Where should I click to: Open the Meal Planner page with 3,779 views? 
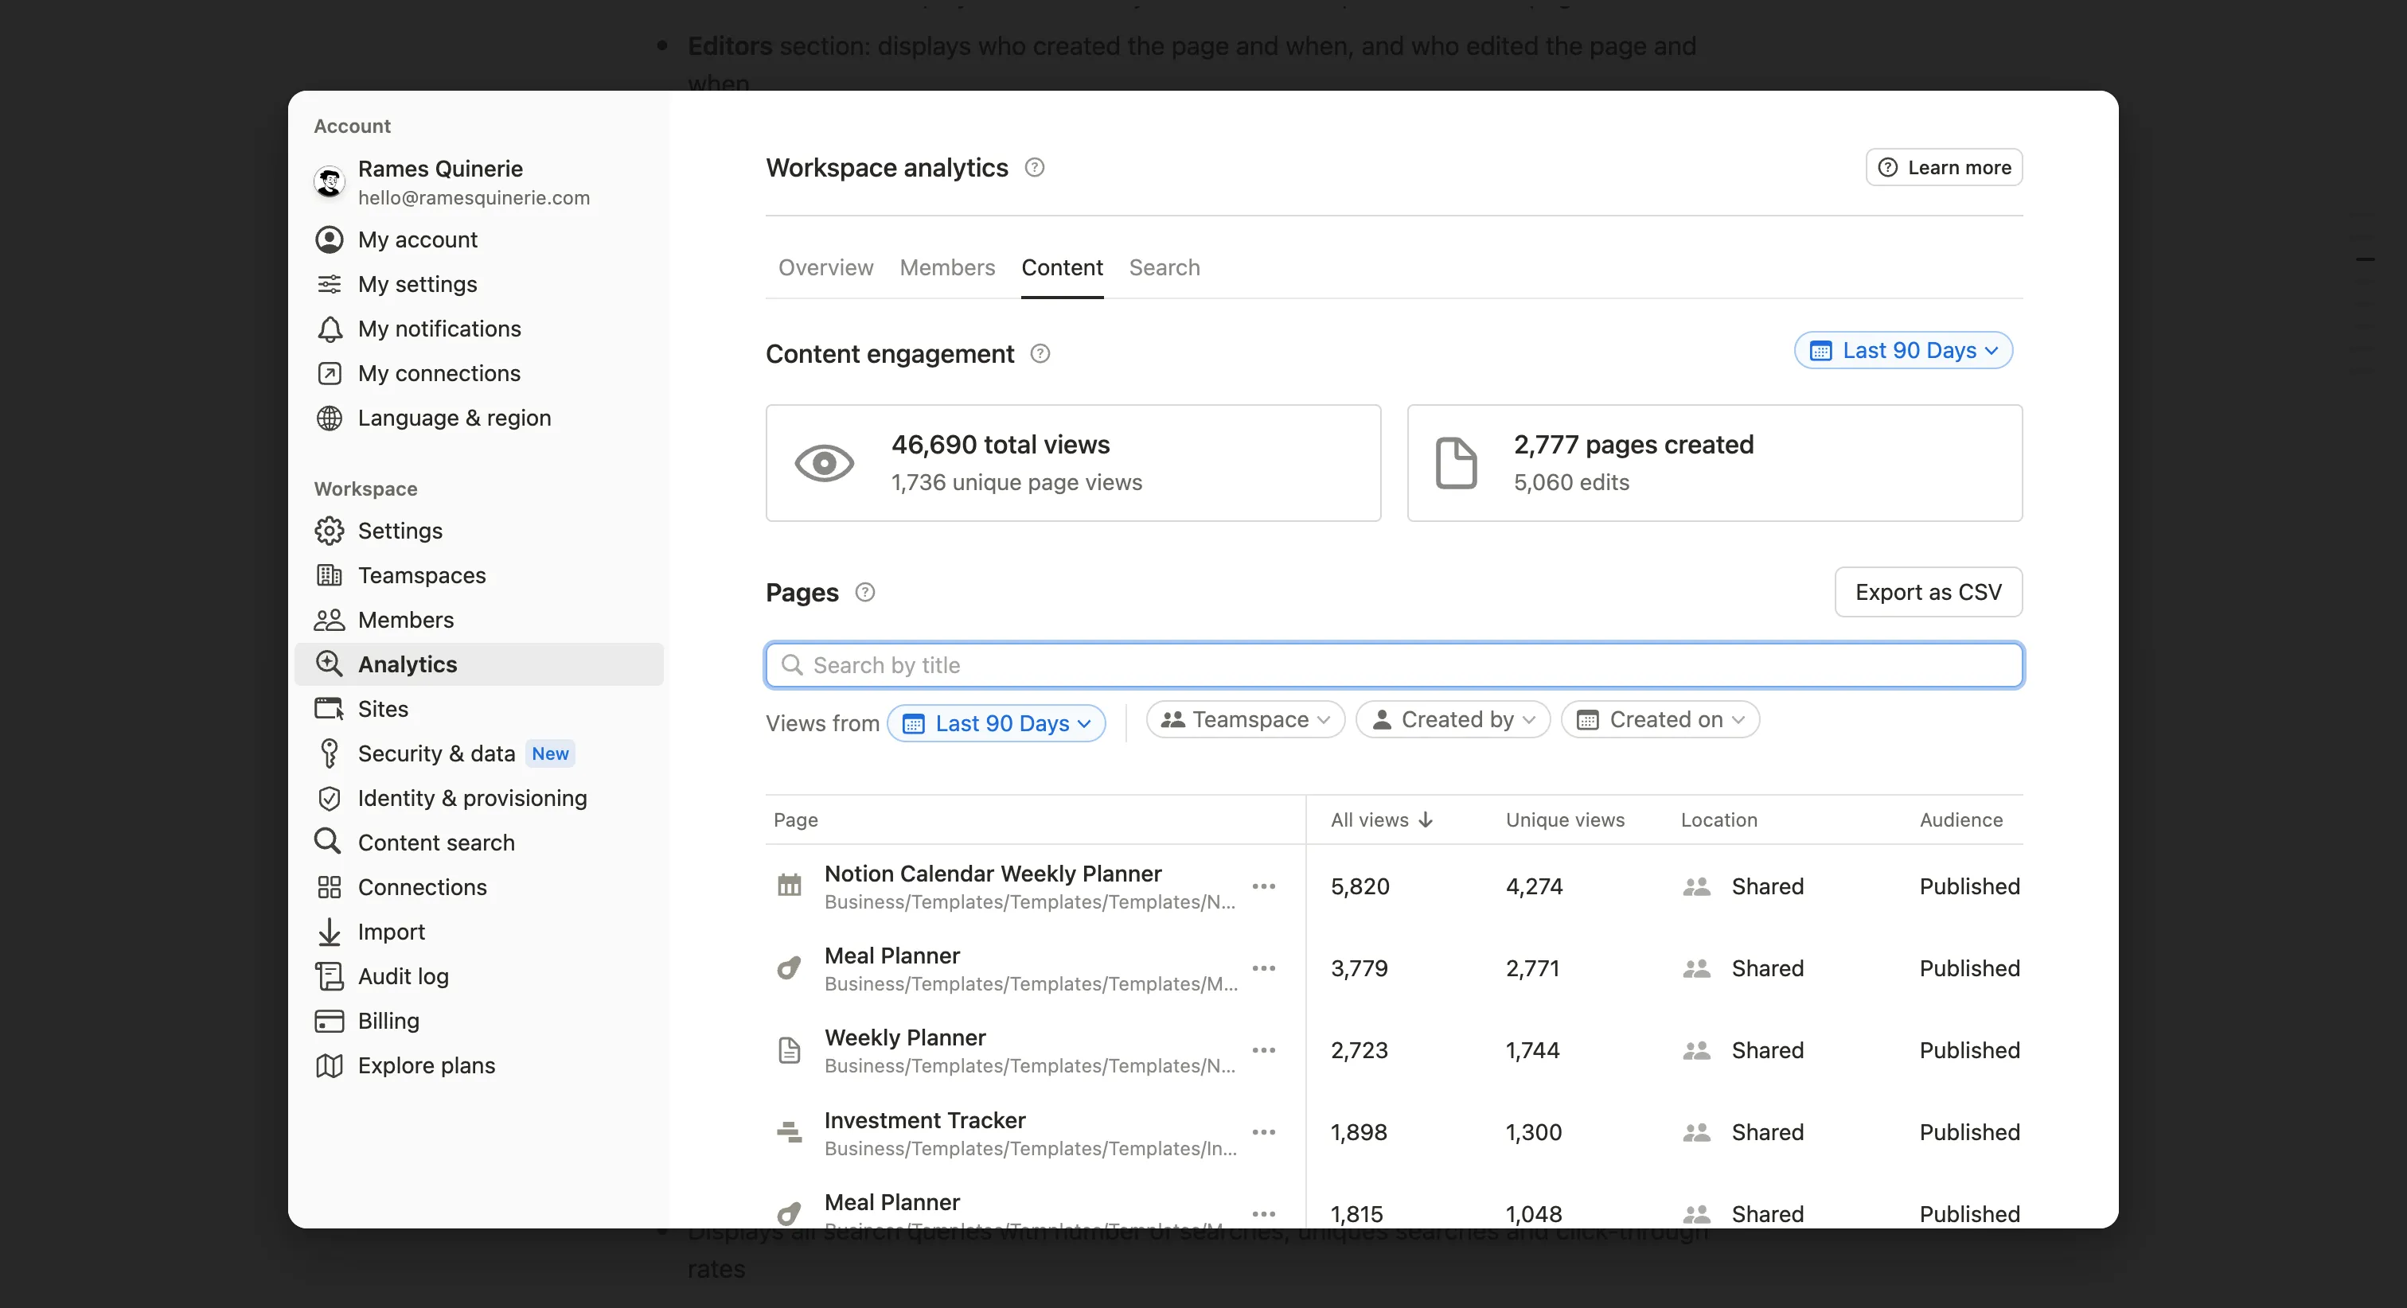click(x=891, y=956)
